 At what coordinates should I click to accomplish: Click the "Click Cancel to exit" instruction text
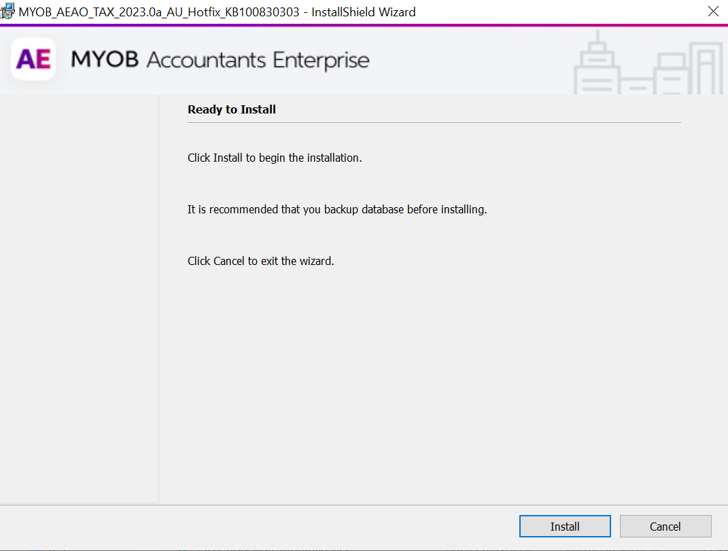261,261
